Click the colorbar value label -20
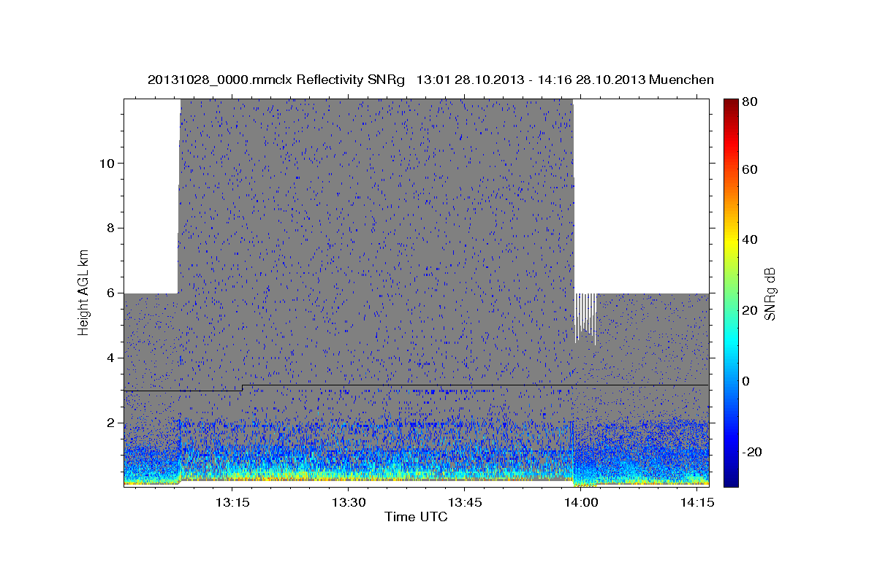This screenshot has width=877, height=584. 753,452
